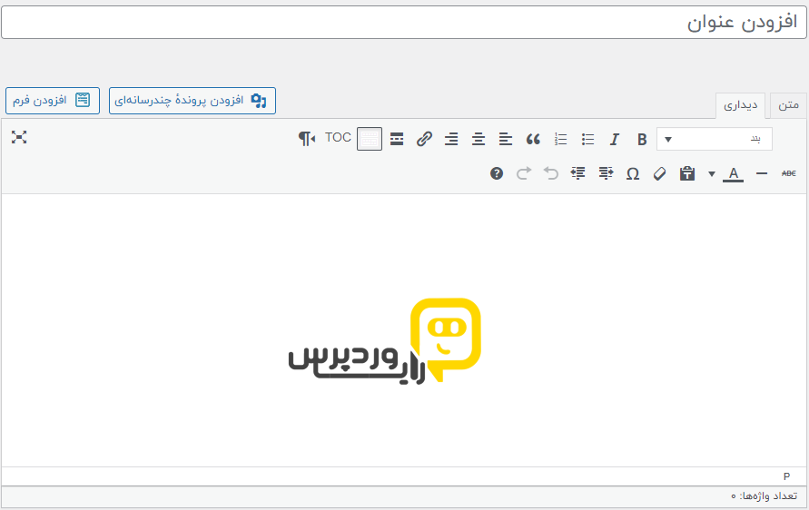
Task: Decrease indent
Action: tap(606, 174)
